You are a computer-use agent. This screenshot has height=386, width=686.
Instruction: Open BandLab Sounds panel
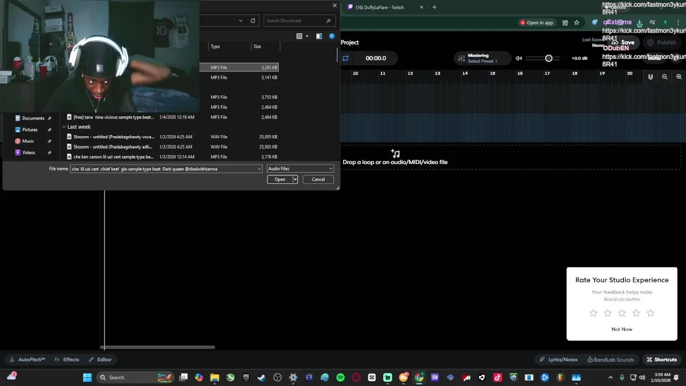click(610, 360)
